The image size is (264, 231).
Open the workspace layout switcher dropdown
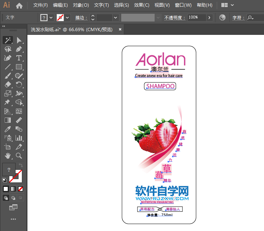coord(228,5)
